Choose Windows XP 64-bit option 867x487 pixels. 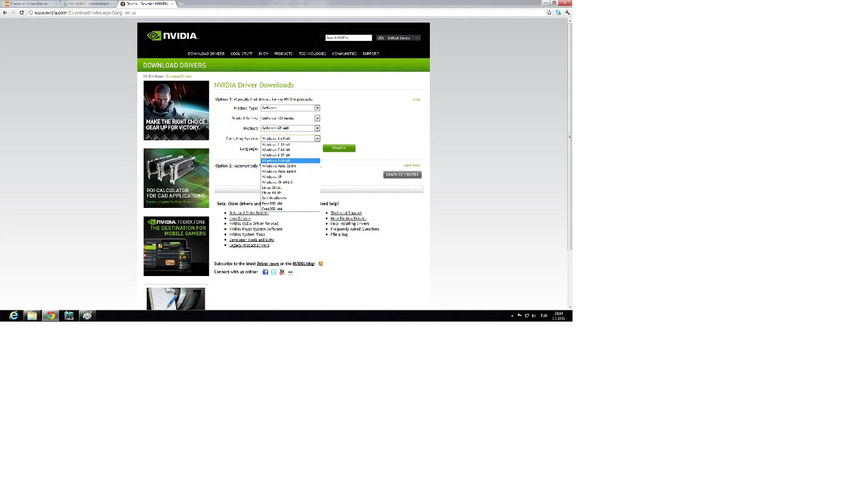pos(290,182)
